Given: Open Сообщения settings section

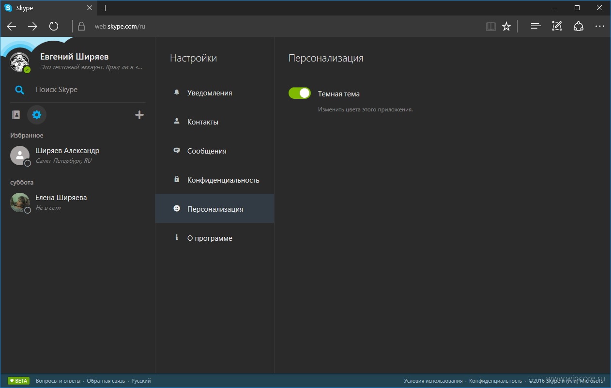Looking at the screenshot, I should (214, 151).
